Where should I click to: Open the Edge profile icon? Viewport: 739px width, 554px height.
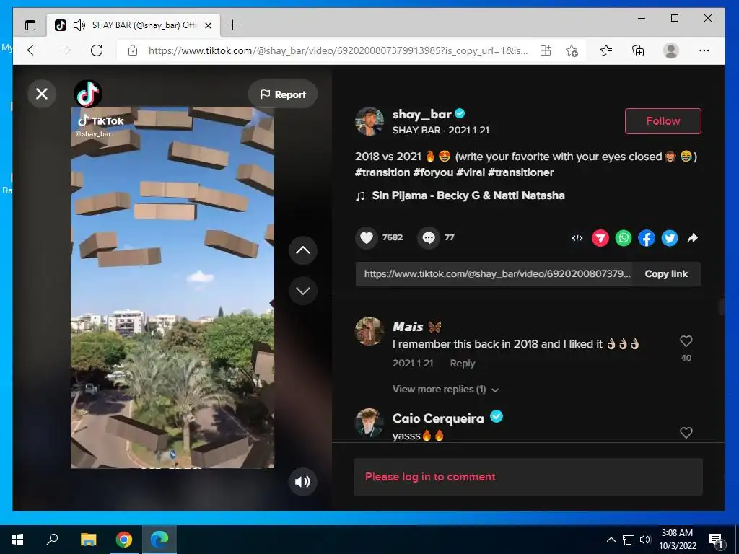(670, 50)
